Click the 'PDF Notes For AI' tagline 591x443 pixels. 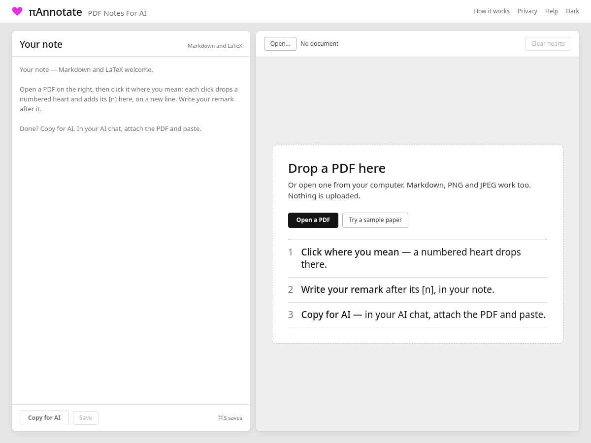tap(117, 13)
